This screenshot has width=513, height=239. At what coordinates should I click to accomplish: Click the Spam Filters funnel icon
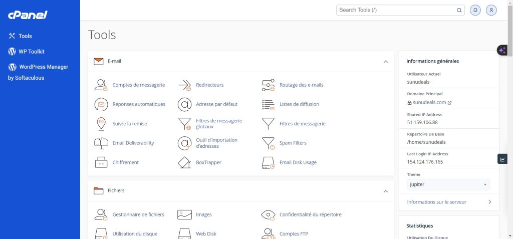tap(269, 143)
